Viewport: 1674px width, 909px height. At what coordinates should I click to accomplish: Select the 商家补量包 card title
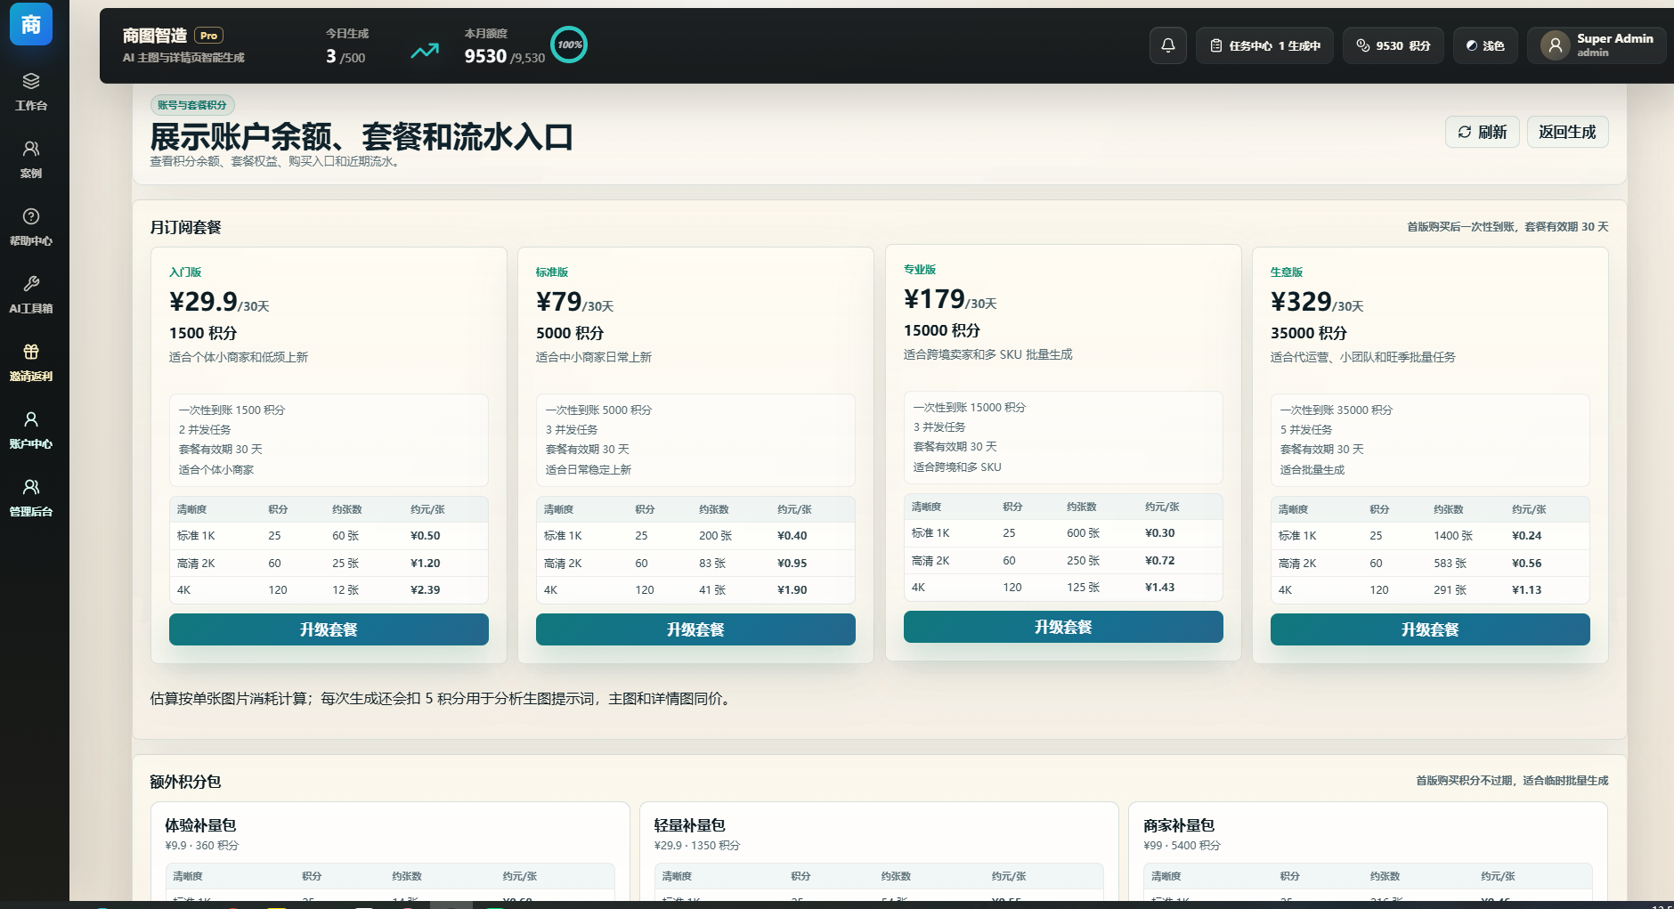(x=1179, y=825)
